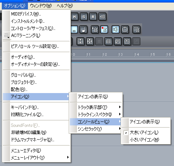Open メニューエディタ(E) entry
This screenshot has width=174, height=166.
37,151
